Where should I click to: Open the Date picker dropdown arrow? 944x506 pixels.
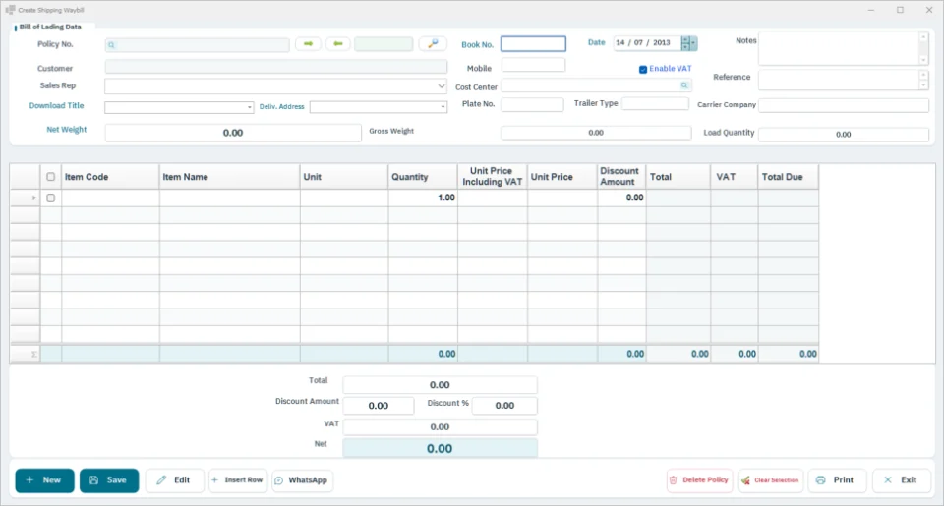pyautogui.click(x=693, y=42)
